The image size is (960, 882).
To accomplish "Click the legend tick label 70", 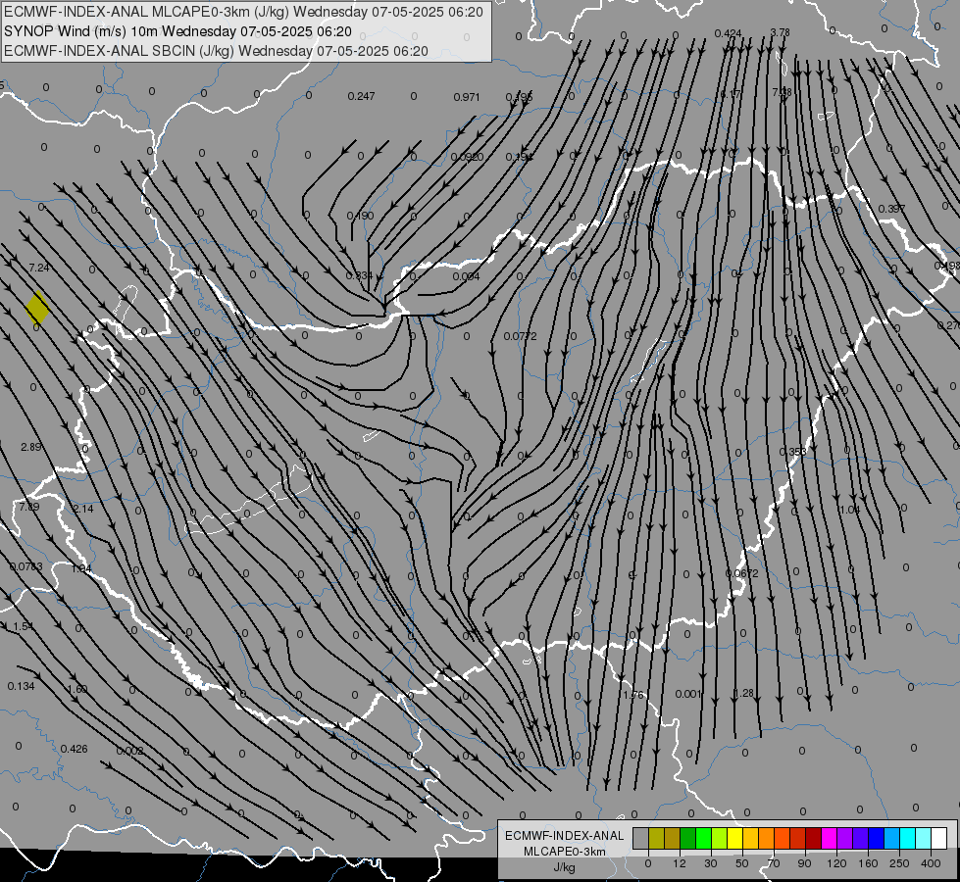I will 774,863.
